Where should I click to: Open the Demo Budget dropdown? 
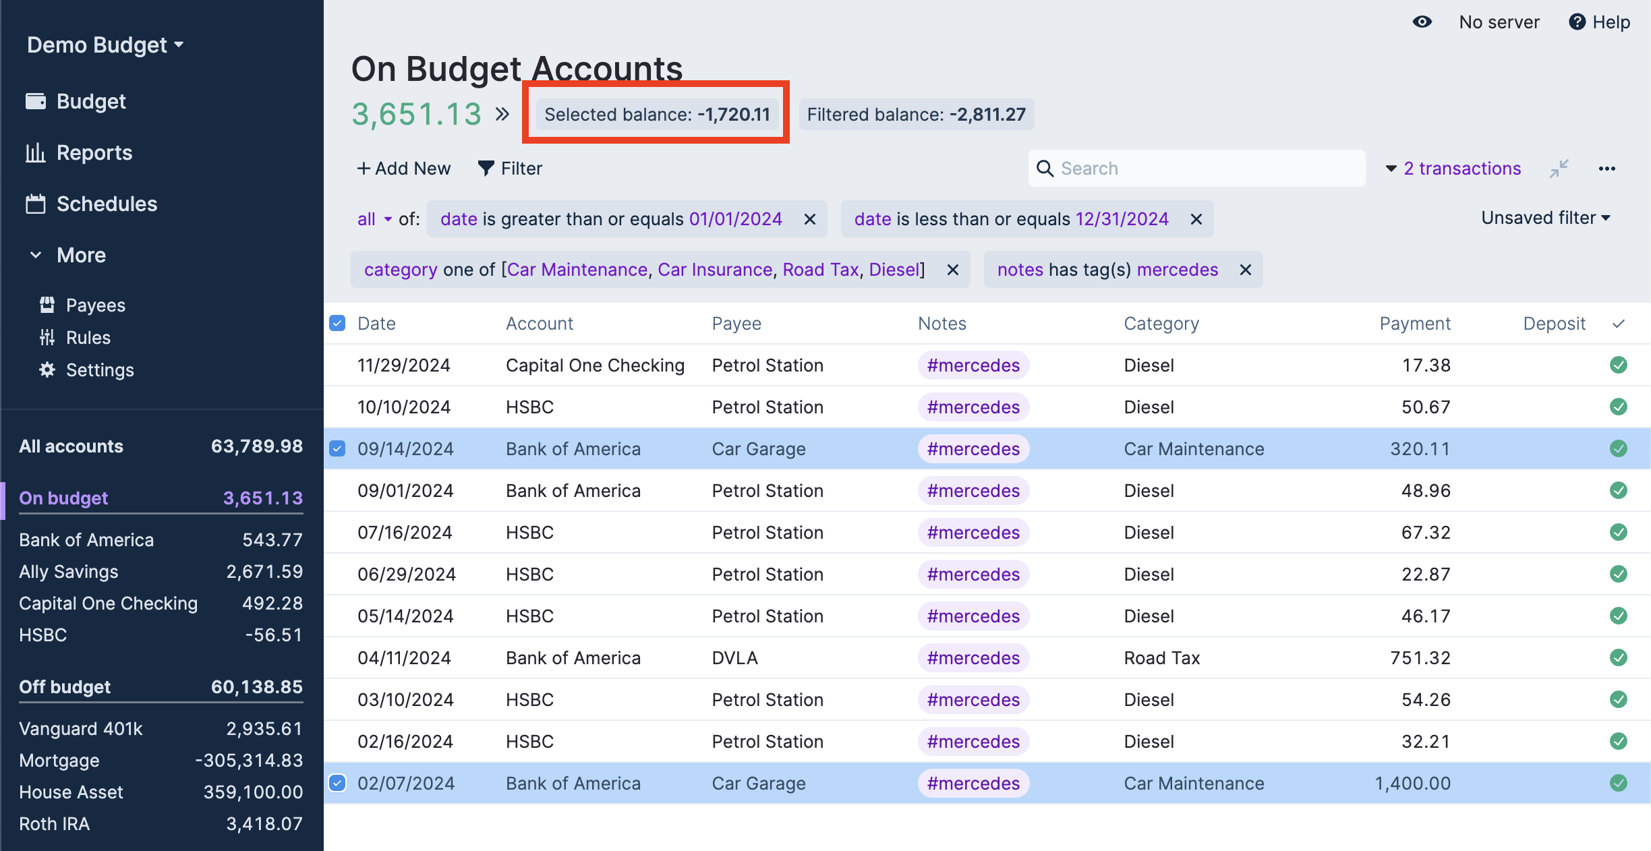click(105, 45)
